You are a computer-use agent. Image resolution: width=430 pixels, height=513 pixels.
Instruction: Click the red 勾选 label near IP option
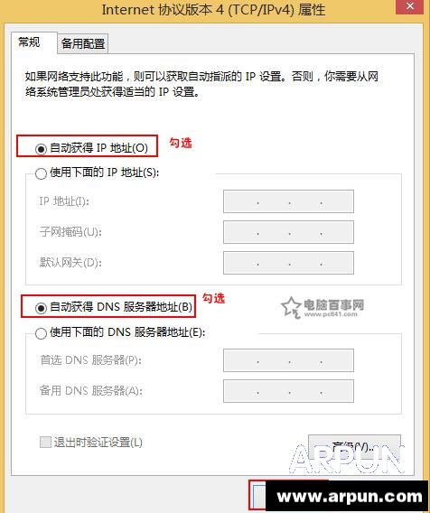181,143
